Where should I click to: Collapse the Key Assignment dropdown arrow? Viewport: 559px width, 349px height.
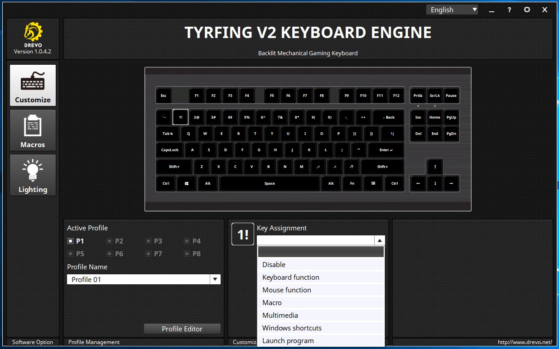[x=380, y=240]
